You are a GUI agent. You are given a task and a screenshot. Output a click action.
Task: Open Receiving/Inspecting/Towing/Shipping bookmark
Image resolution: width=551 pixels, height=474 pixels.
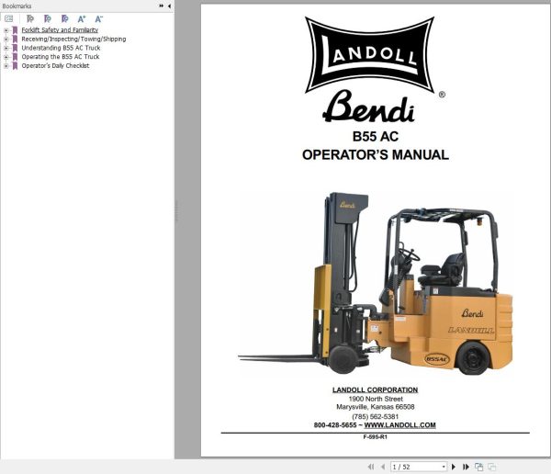tap(73, 39)
